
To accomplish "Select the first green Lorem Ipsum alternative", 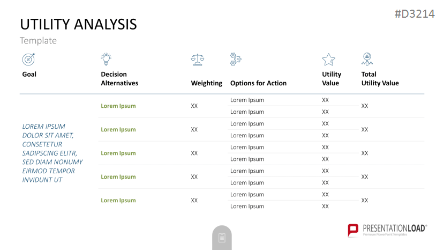I will (x=118, y=106).
